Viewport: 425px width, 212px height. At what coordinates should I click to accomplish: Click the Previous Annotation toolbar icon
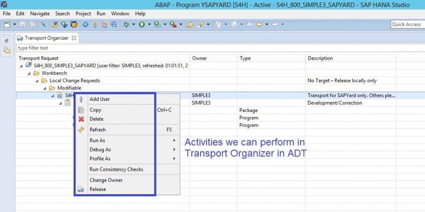coord(234,24)
